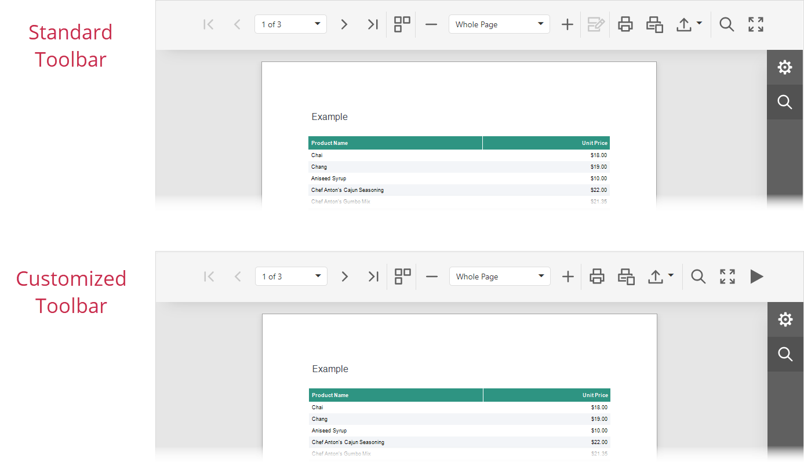The image size is (804, 462).
Task: Open Export To menu in Customized Toolbar
Action: tap(661, 277)
